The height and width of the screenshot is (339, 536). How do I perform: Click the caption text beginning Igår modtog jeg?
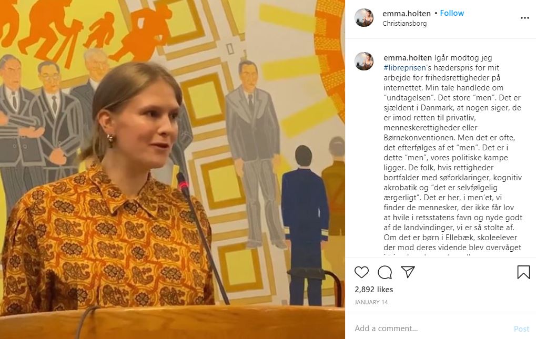pyautogui.click(x=452, y=152)
